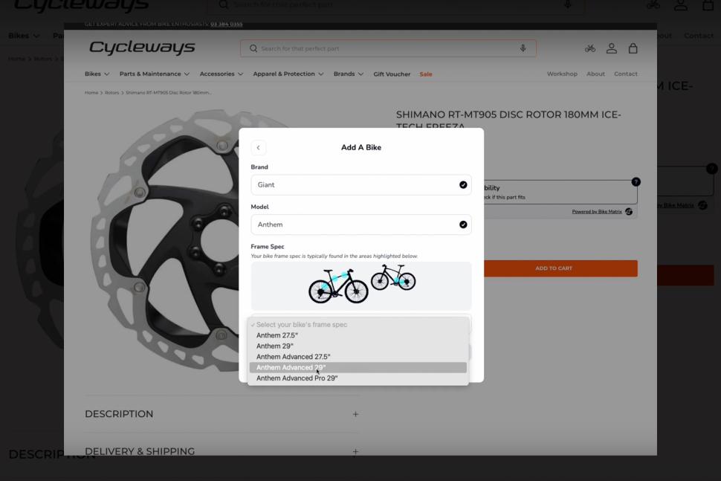Click the Home breadcrumb
This screenshot has height=481, width=721.
click(x=91, y=92)
